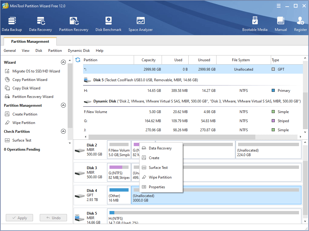Screen dimensions: 309x231
Task: Sort by the Unused column header
Action: click(202, 60)
